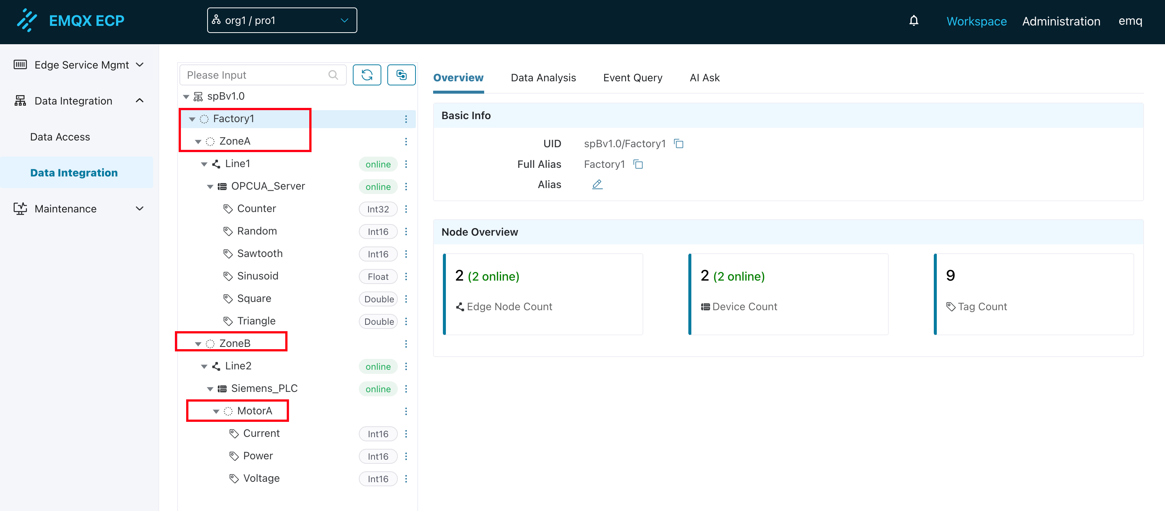Collapse the Siemens_PLC device node
This screenshot has width=1165, height=511.
click(210, 389)
